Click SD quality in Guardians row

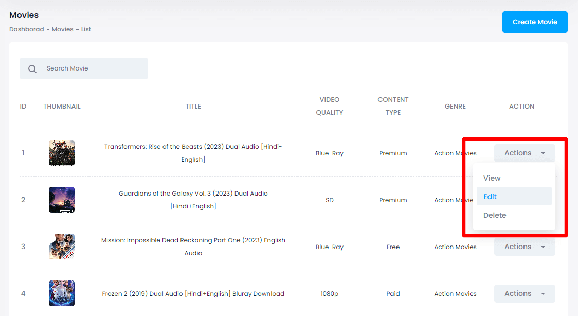pyautogui.click(x=330, y=200)
